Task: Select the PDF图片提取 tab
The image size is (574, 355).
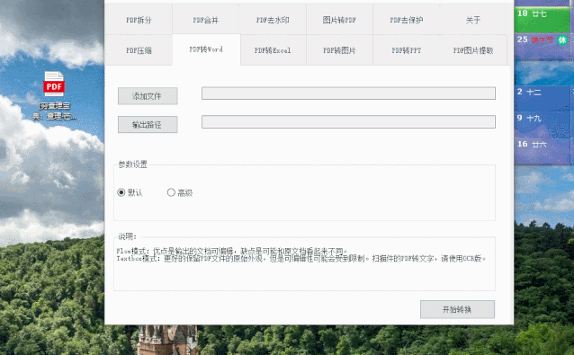Action: click(473, 50)
